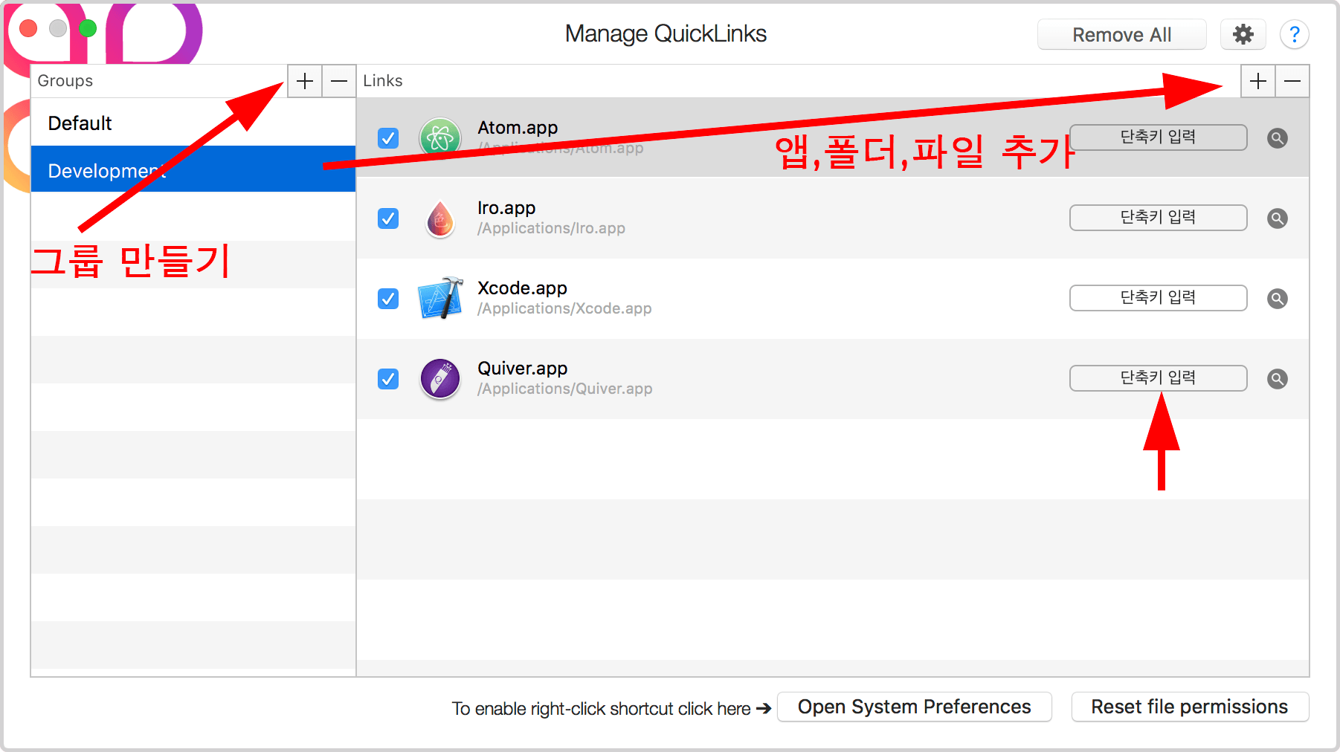Screen dimensions: 1340x752
Task: Click Reset file permissions button
Action: tap(1190, 707)
